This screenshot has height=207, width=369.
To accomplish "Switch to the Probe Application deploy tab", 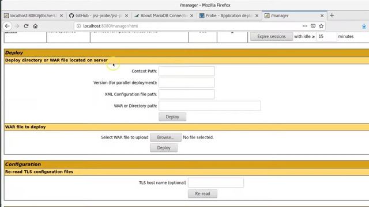I will pyautogui.click(x=228, y=16).
